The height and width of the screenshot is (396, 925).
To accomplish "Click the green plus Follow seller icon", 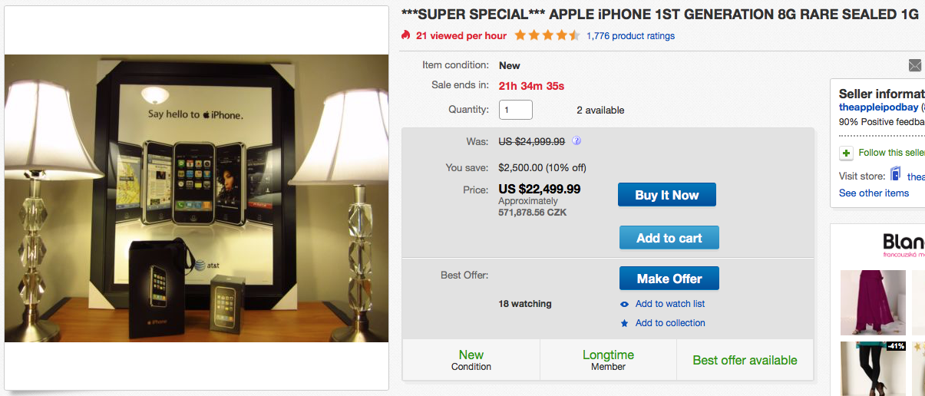I will [x=846, y=153].
